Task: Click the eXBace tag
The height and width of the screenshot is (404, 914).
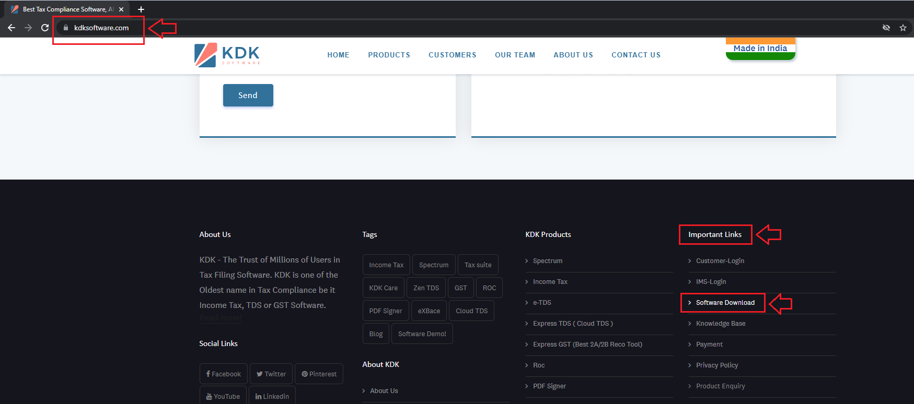Action: pos(429,311)
